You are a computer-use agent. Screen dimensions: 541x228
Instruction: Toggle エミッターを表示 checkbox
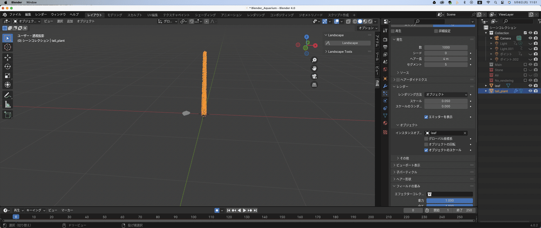[426, 117]
